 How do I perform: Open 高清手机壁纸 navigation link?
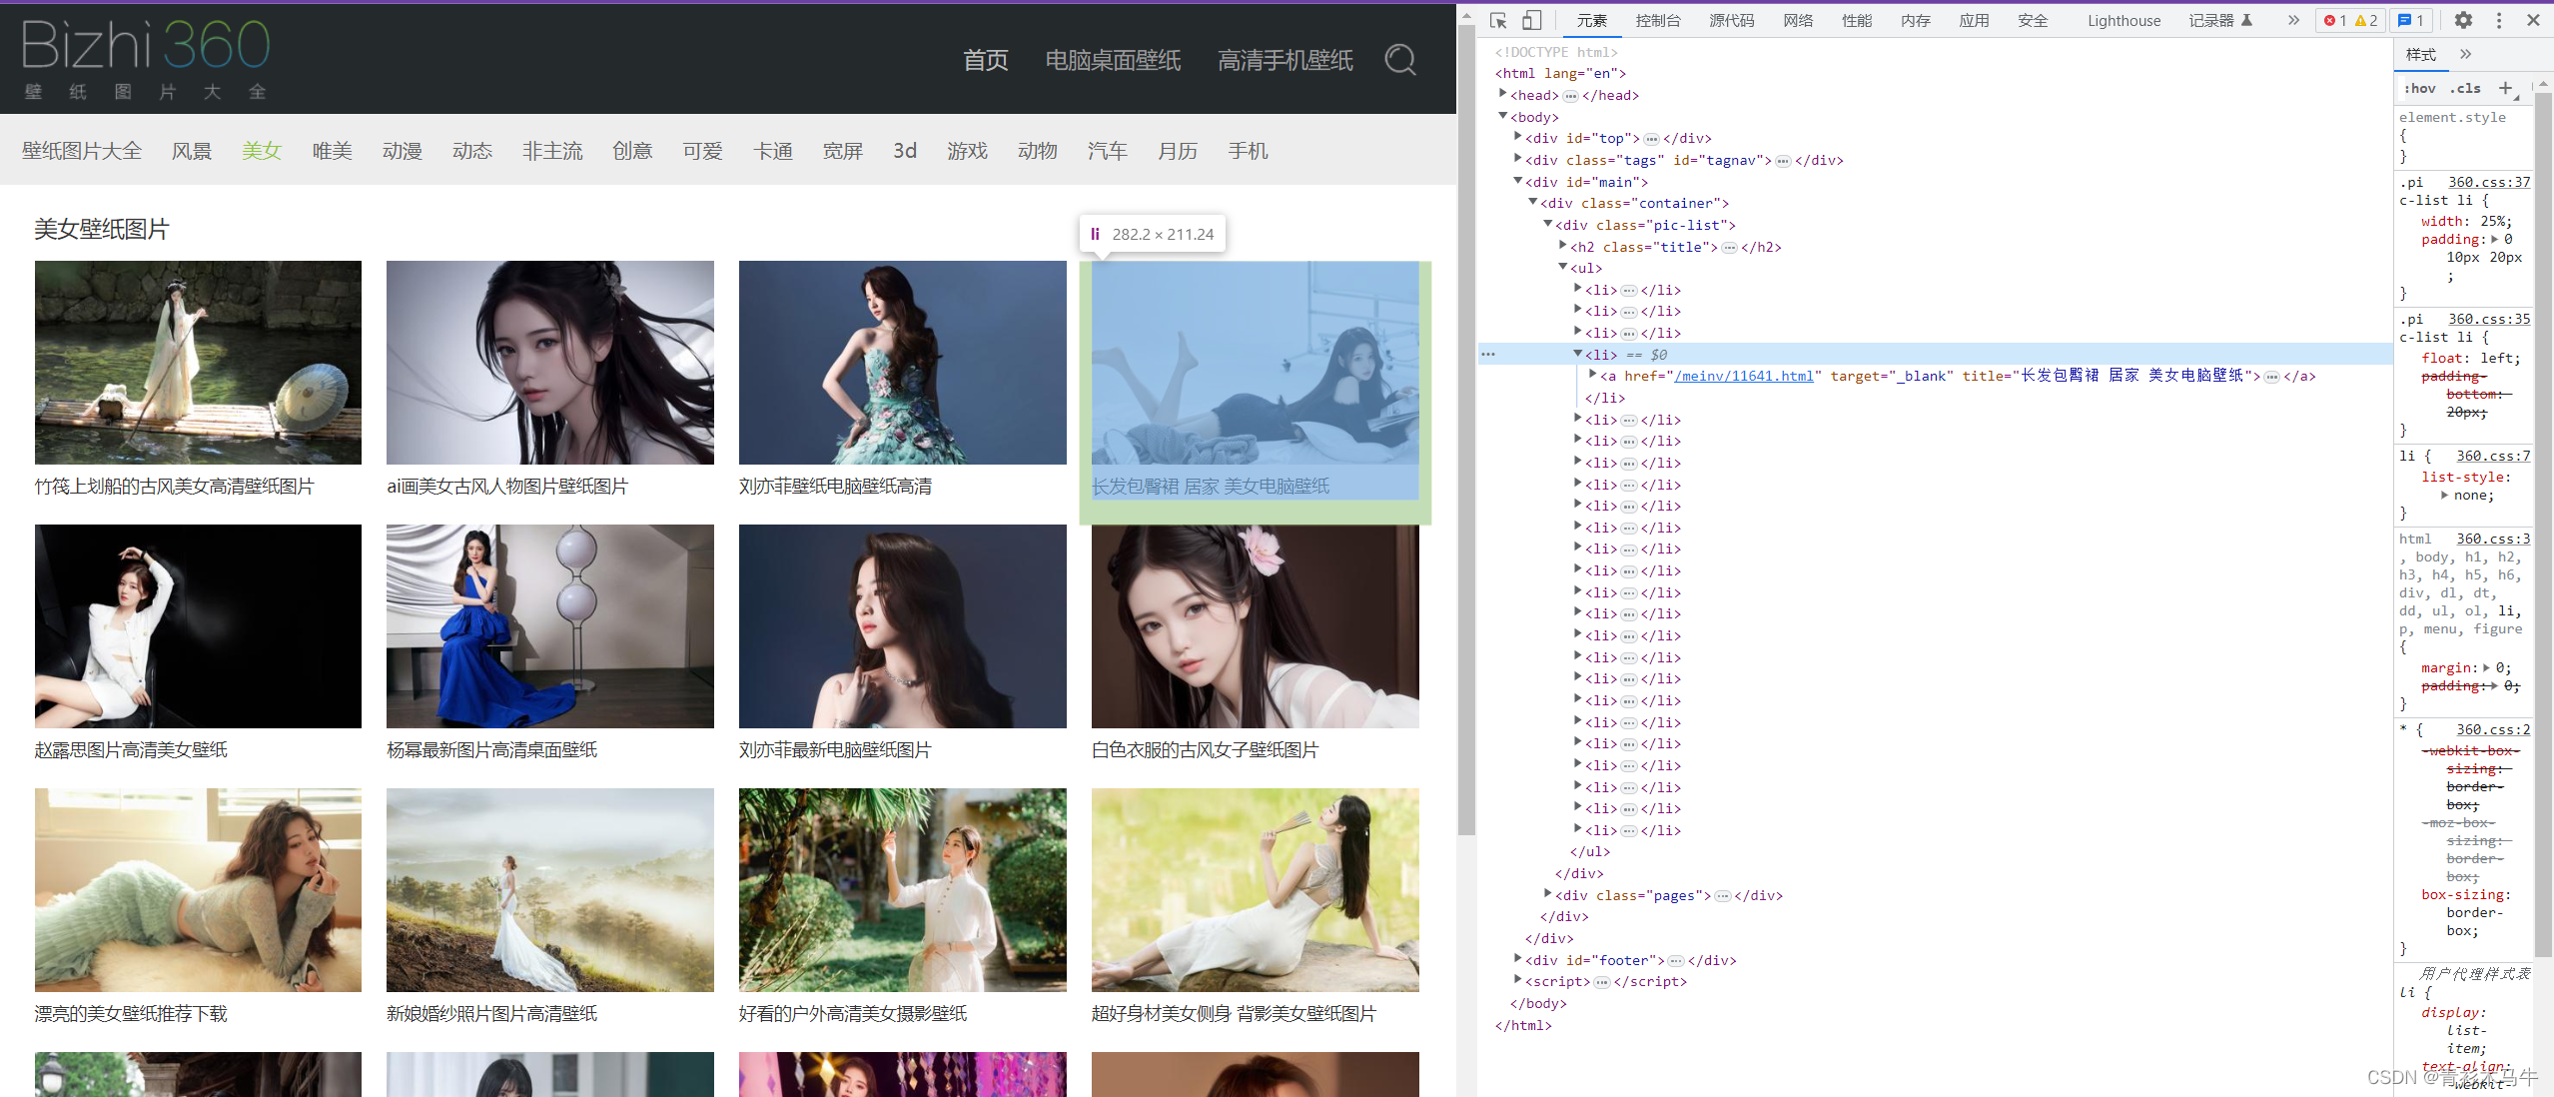pos(1284,60)
